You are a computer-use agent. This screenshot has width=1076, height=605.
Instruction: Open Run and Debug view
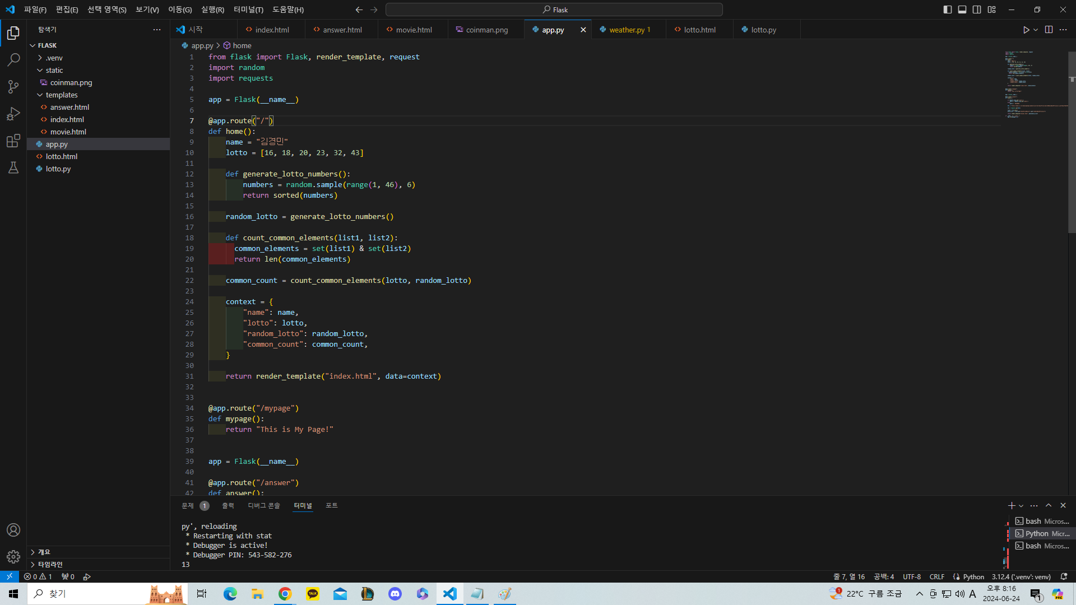13,114
